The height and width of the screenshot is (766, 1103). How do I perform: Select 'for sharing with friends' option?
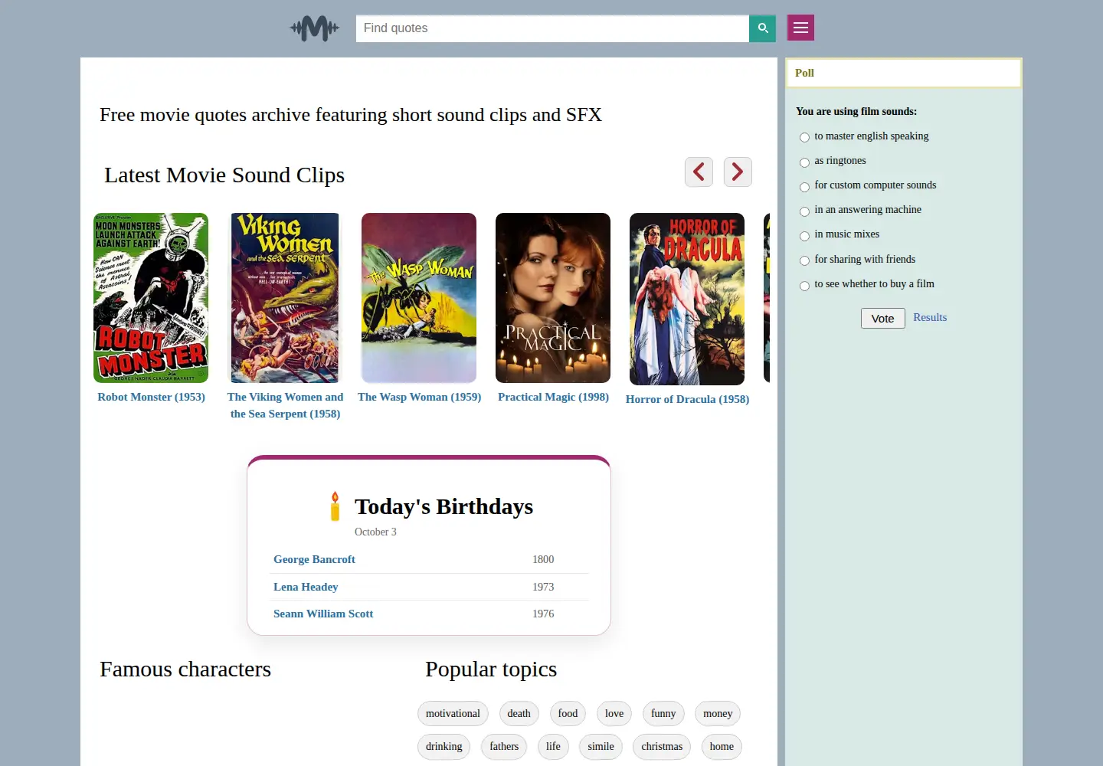(804, 260)
